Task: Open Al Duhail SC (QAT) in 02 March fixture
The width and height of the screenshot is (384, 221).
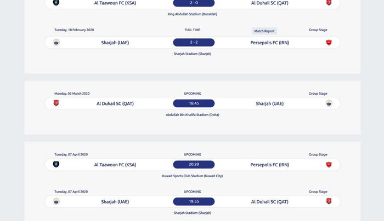Action: click(x=115, y=103)
